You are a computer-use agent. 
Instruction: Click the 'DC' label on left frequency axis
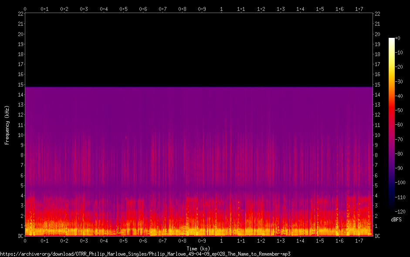[20, 236]
